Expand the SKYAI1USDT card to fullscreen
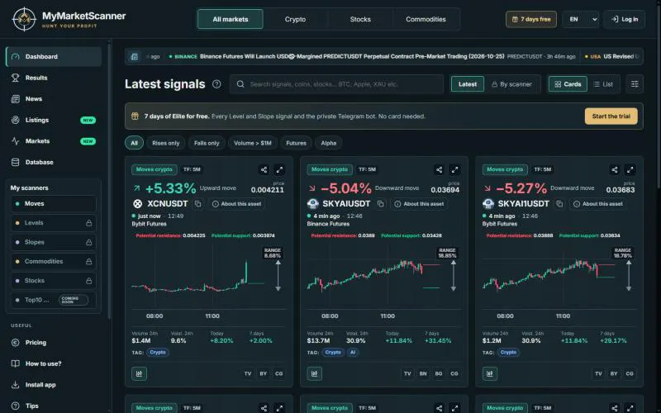Viewport: 661px width, 413px height. point(630,170)
